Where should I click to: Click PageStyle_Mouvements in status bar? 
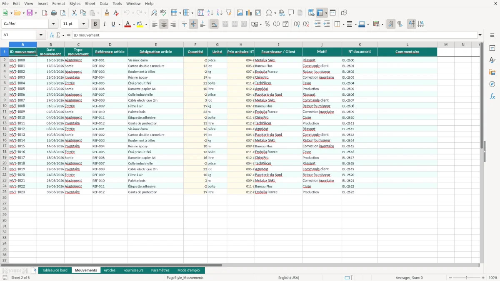[185, 278]
